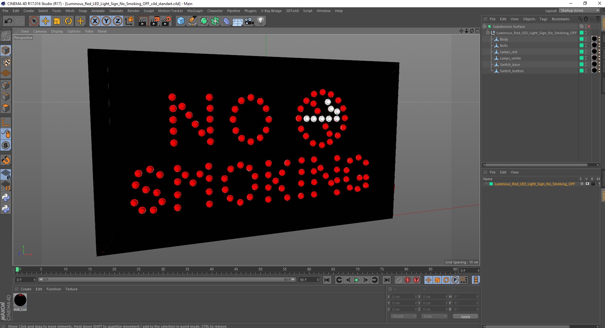Screen dimensions: 605x328
Task: Select the Switch_button object
Action: pyautogui.click(x=512, y=71)
